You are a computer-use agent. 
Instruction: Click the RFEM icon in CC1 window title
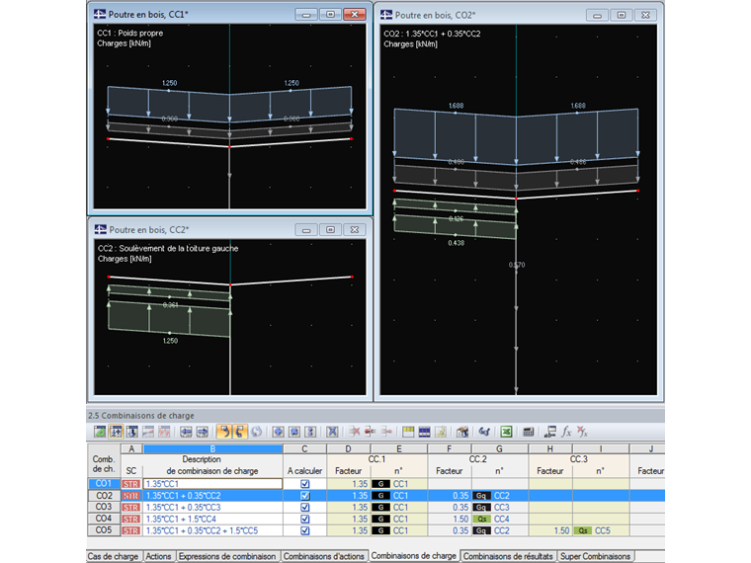coord(100,15)
